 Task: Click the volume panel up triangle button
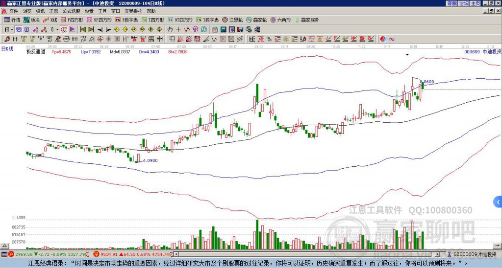tap(4, 246)
